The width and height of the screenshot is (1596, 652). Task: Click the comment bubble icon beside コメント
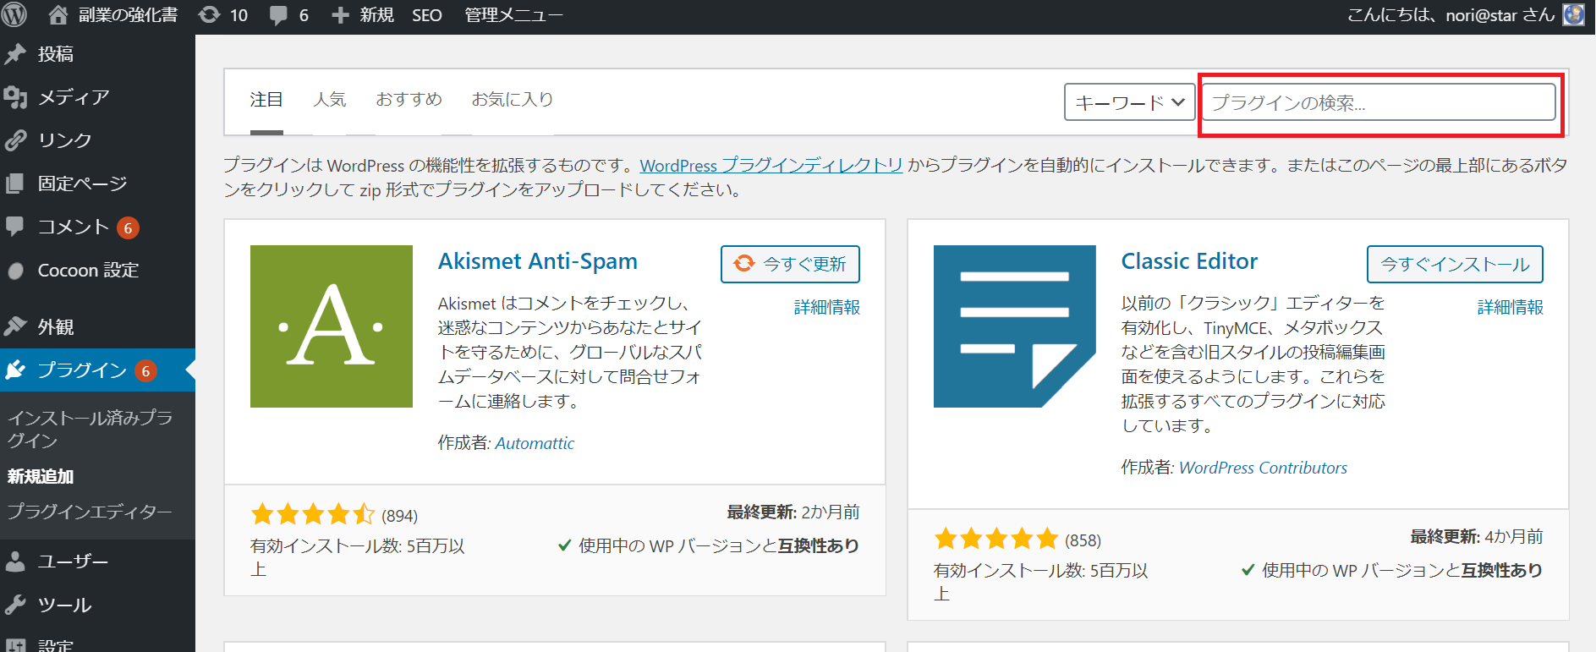point(15,227)
